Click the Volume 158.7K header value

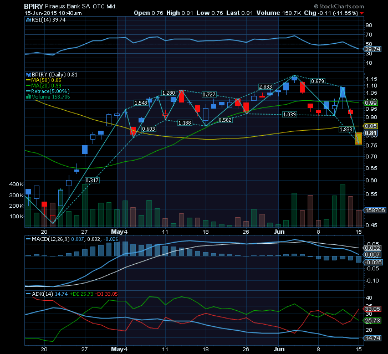279,13
